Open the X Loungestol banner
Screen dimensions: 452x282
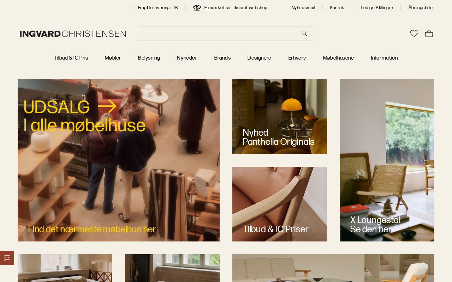tap(387, 160)
